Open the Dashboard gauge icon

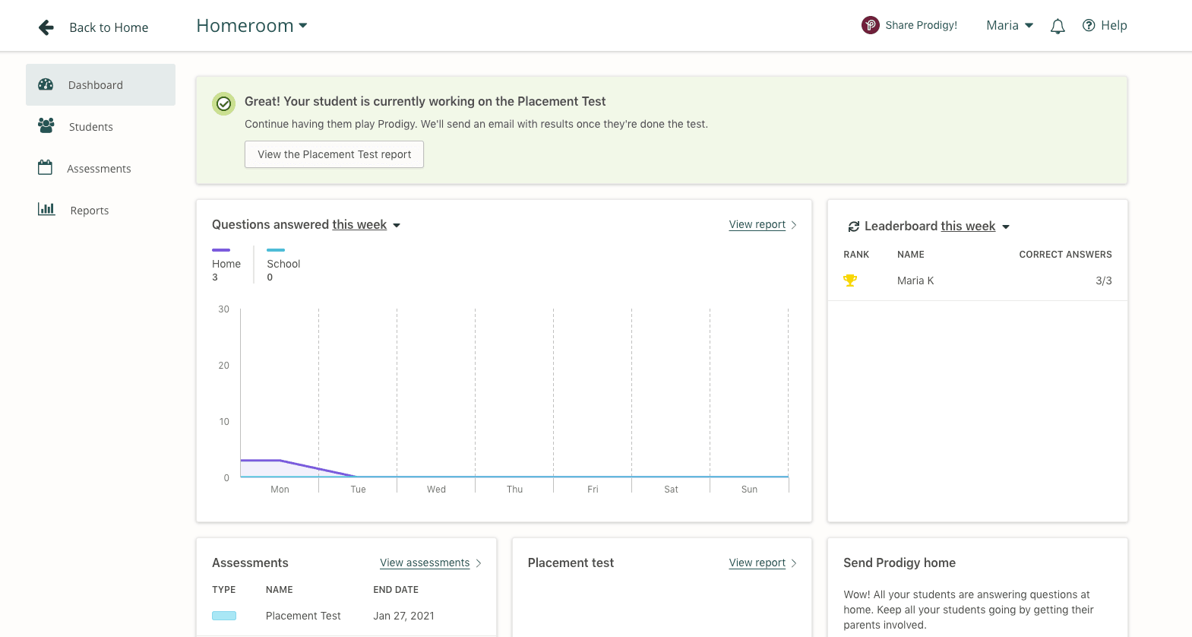(x=46, y=84)
